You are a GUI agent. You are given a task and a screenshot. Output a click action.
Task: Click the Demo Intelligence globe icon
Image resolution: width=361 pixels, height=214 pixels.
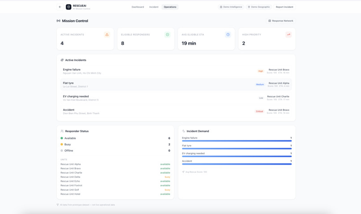pyautogui.click(x=221, y=7)
